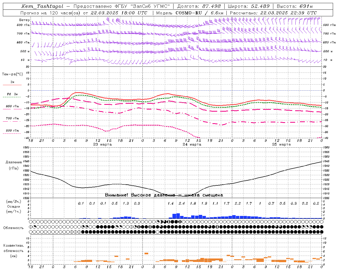337x269 pixels.
Task: Click the 'Высота: 691м' header field
Action: (295, 6)
